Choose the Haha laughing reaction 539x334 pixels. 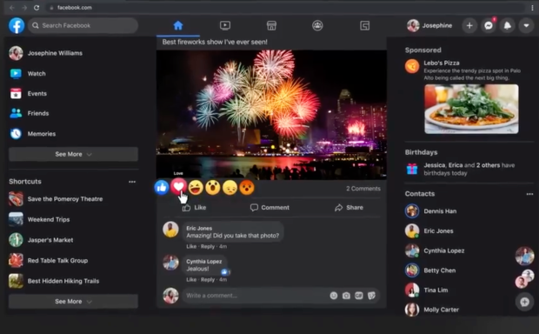coord(196,188)
